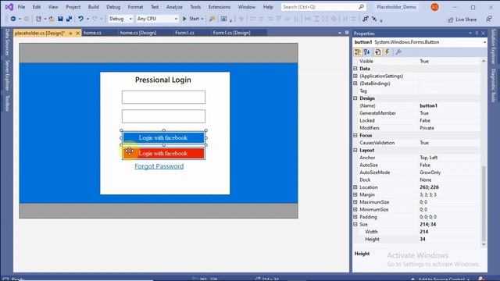Click the Find in Files toolbar icon

click(212, 19)
